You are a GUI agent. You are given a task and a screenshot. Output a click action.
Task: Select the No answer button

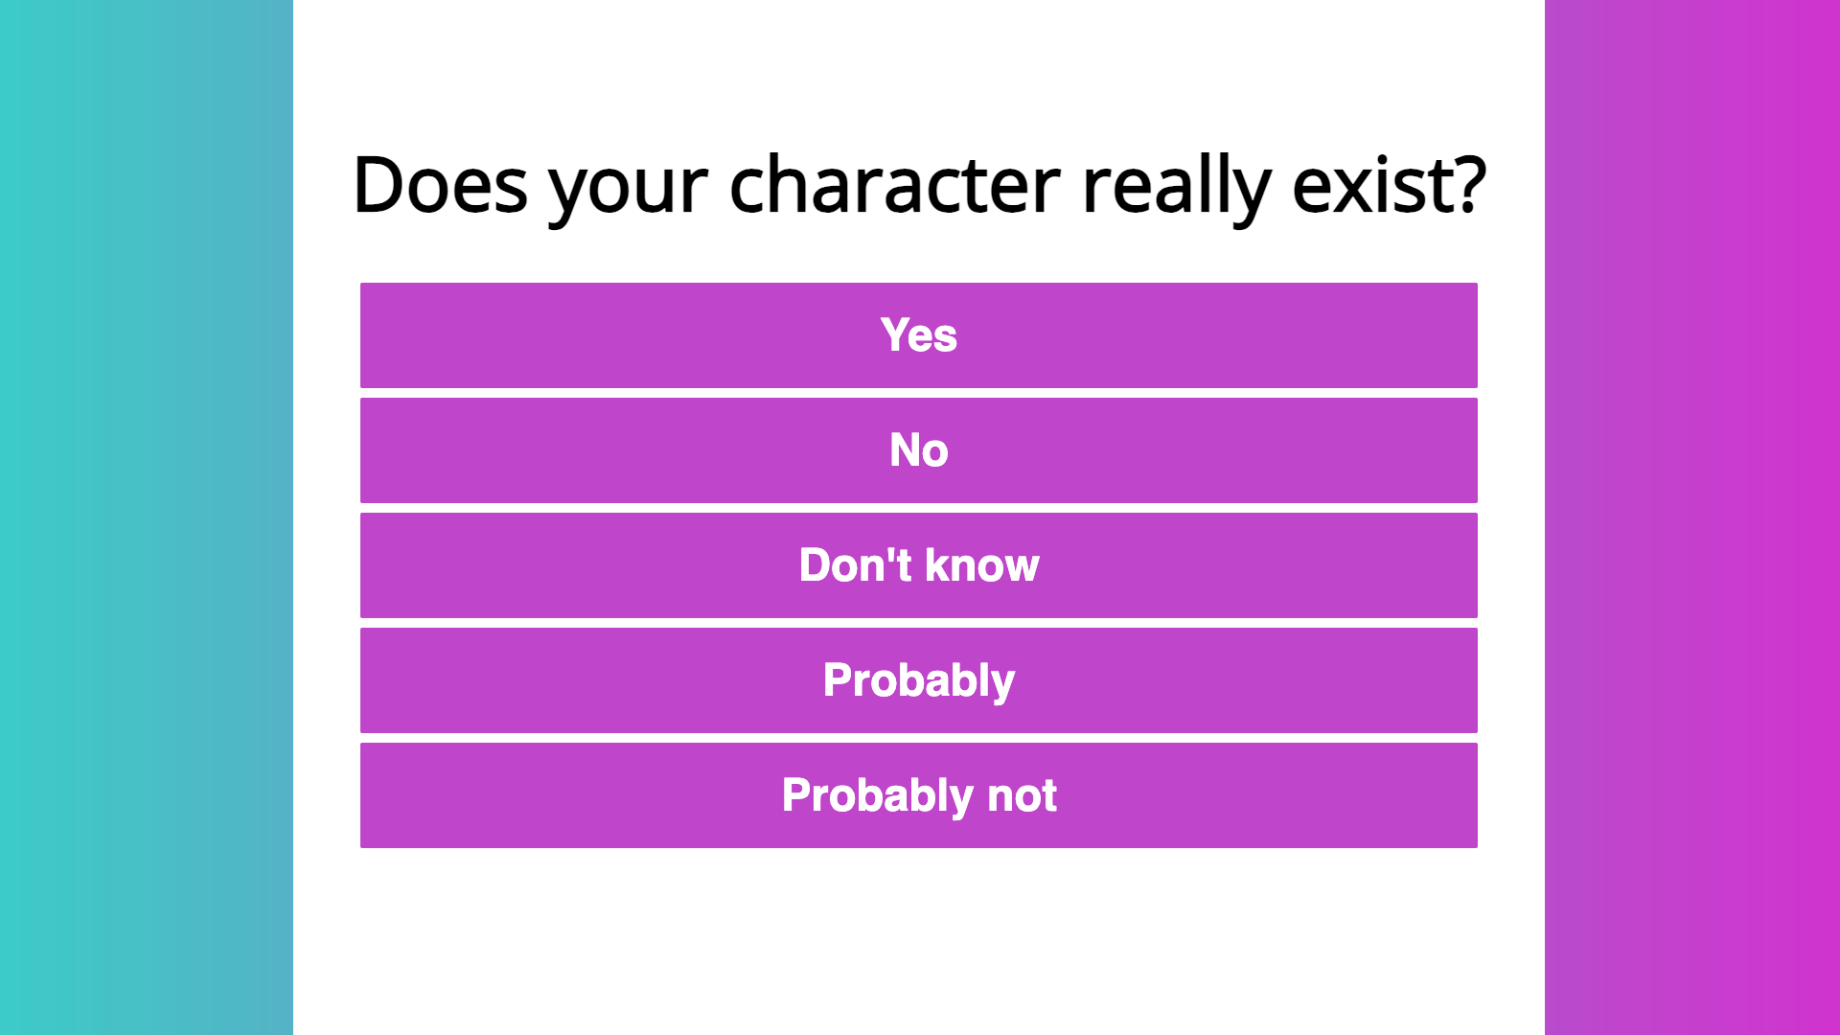[918, 450]
